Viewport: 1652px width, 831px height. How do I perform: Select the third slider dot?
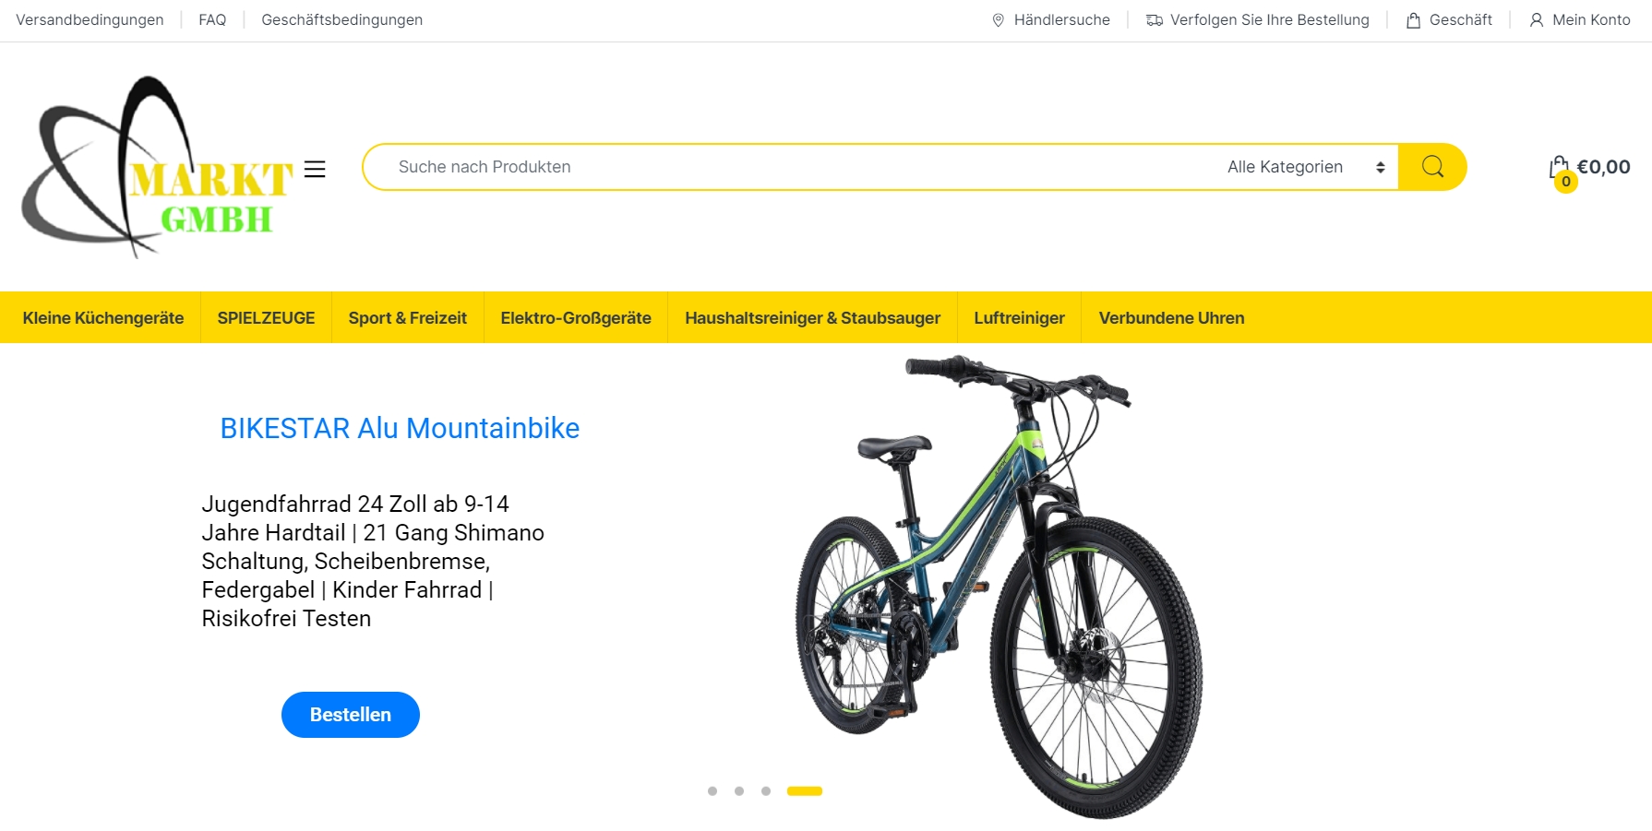(x=766, y=791)
